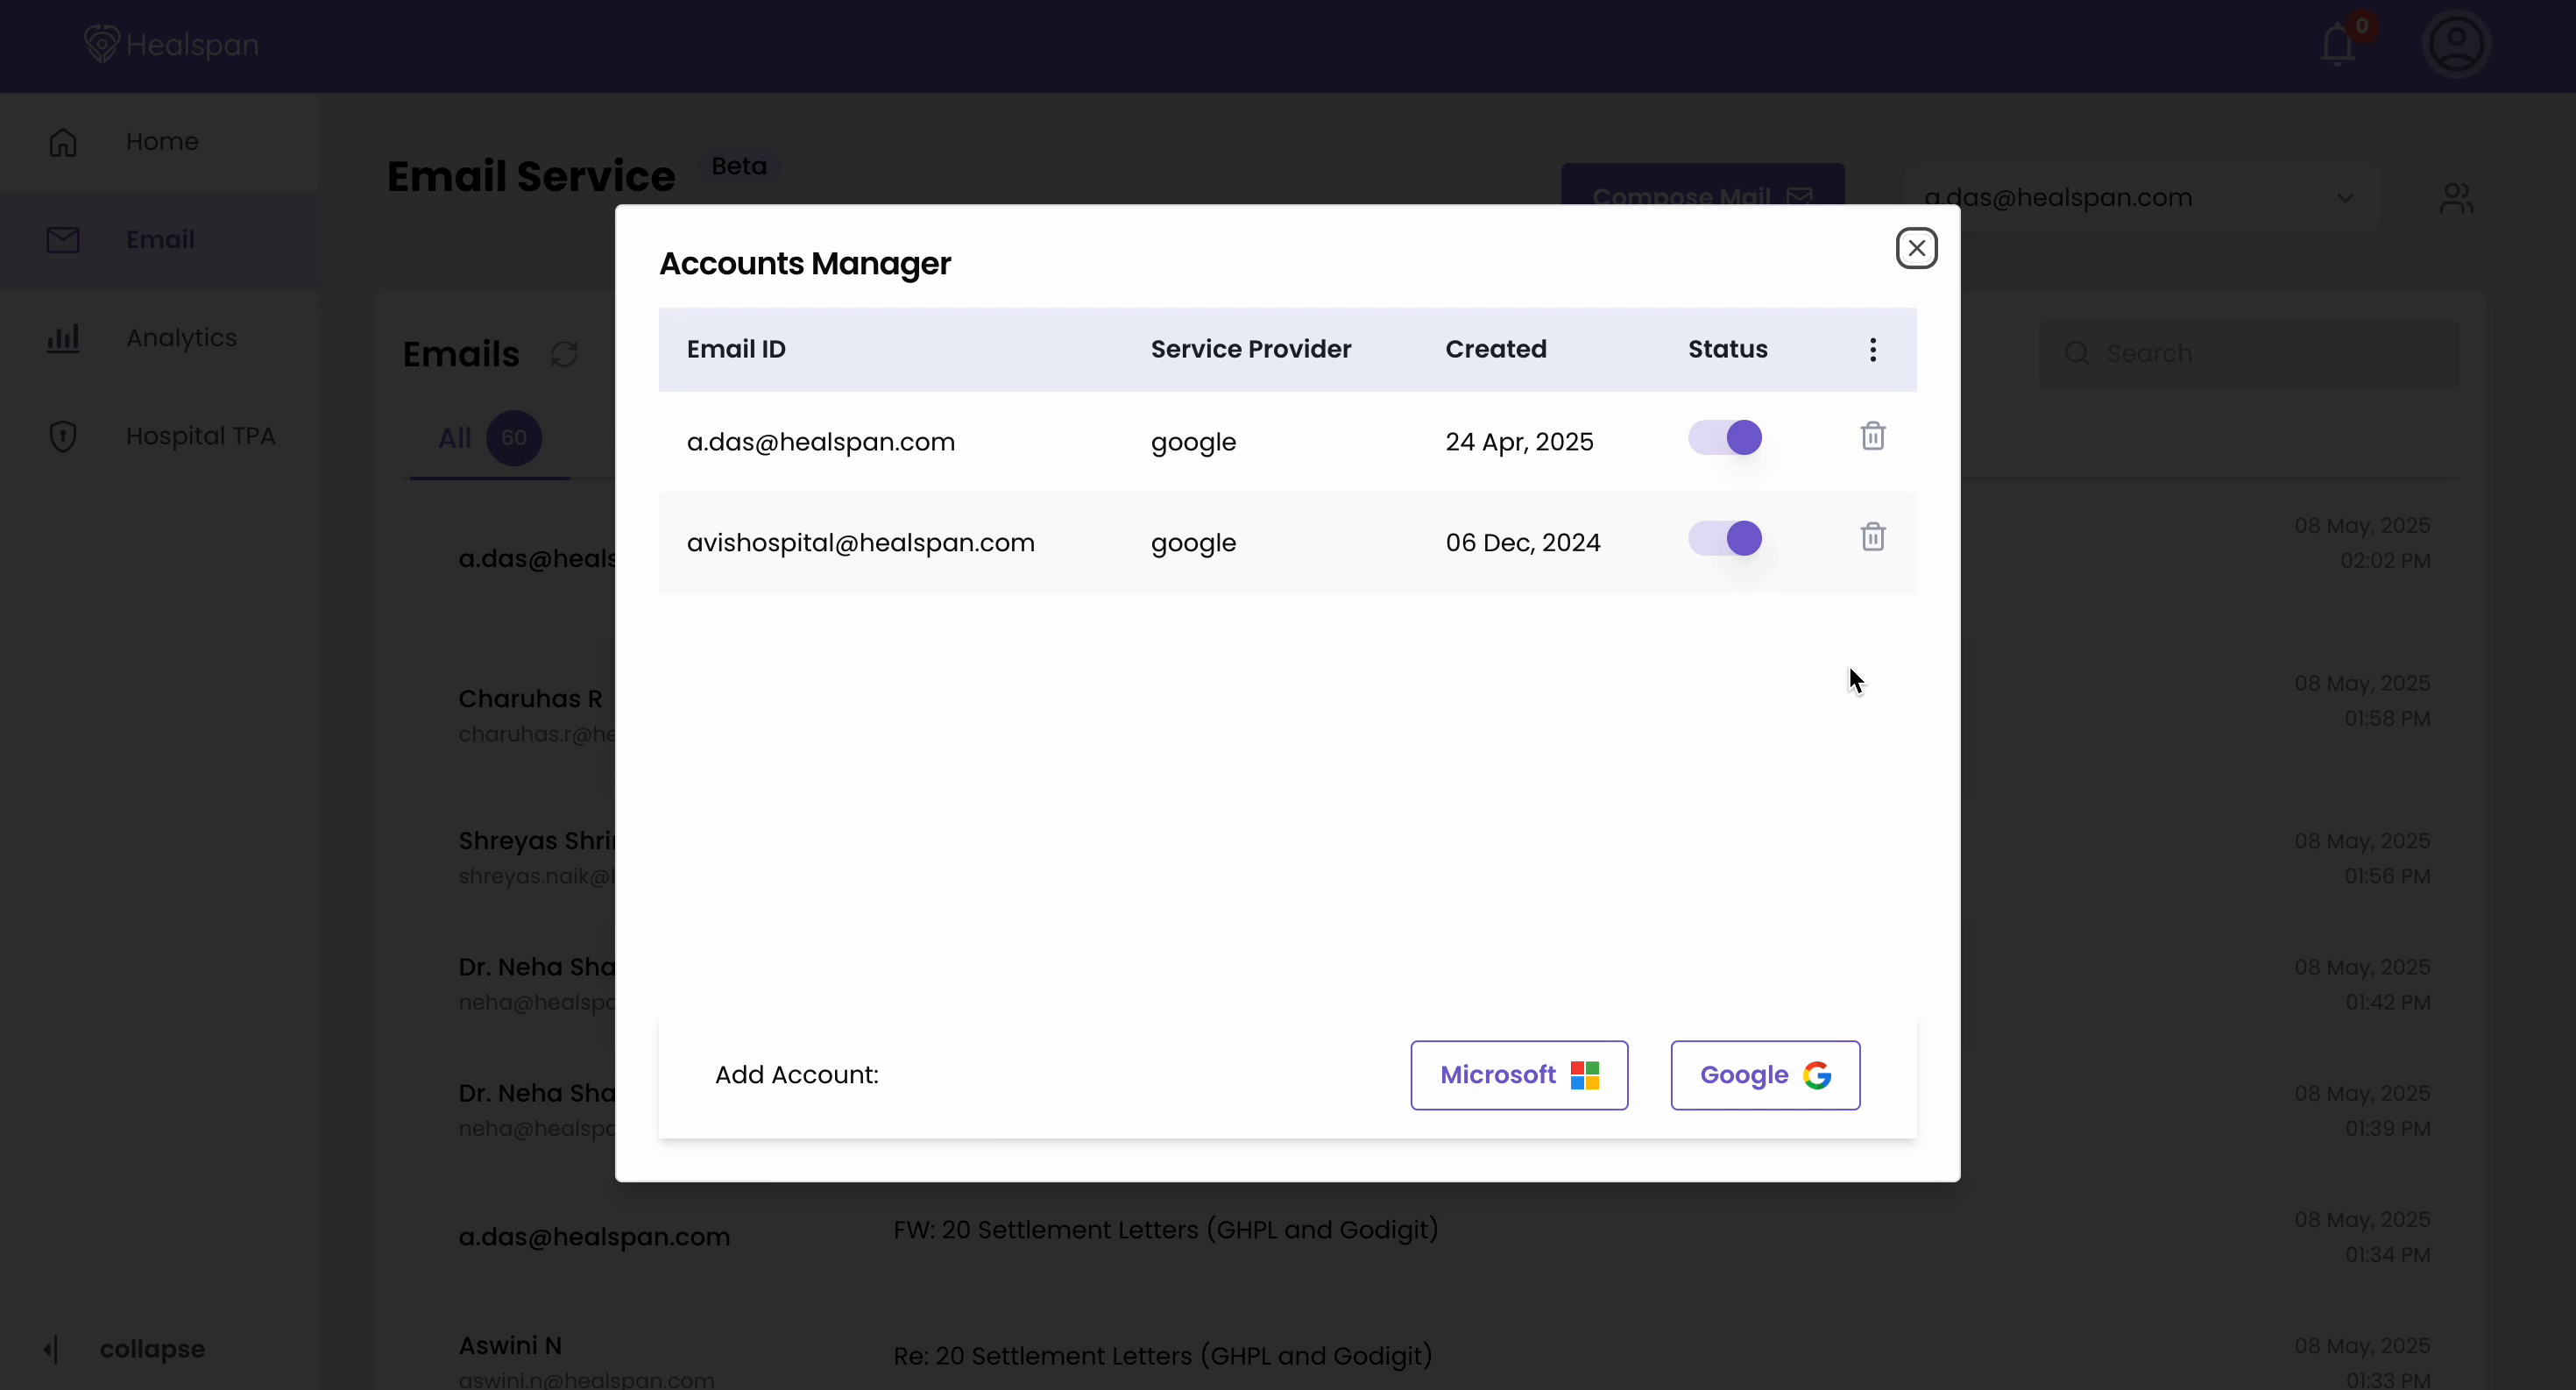
Task: Select the Email envelope icon in the sidebar
Action: click(62, 239)
